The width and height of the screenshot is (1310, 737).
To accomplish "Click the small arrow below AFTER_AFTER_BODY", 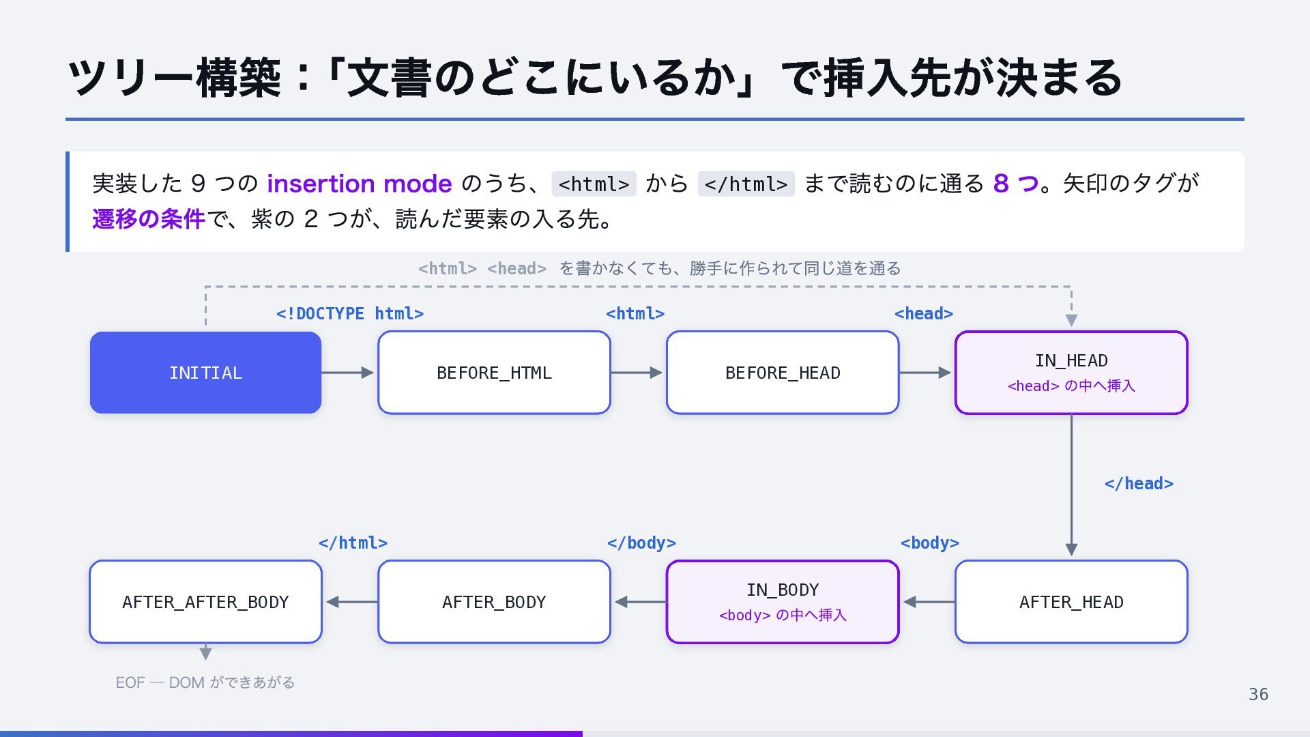I will pyautogui.click(x=205, y=652).
